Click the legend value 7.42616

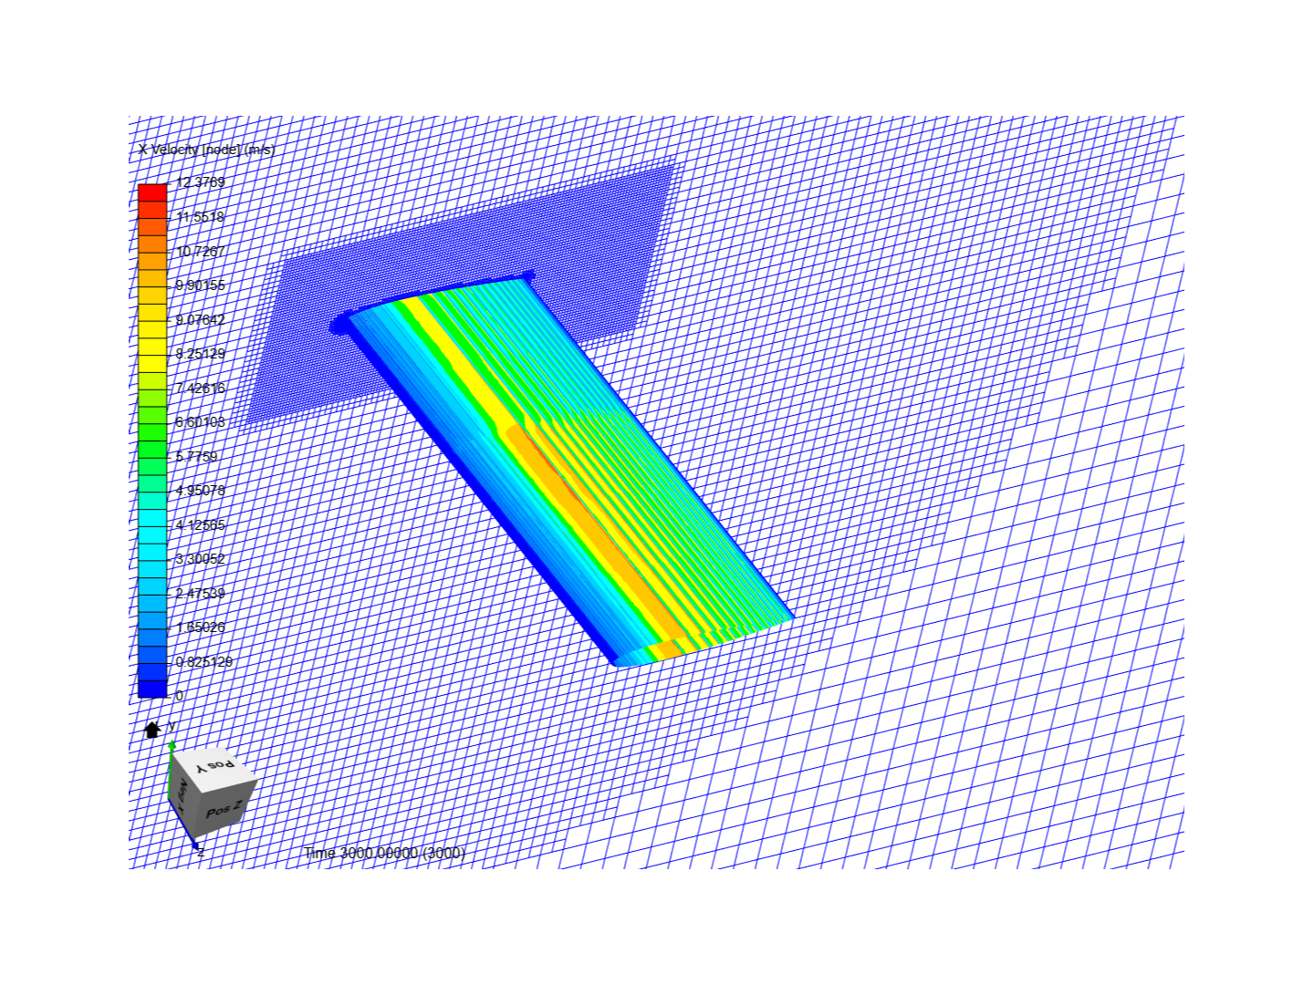click(200, 388)
